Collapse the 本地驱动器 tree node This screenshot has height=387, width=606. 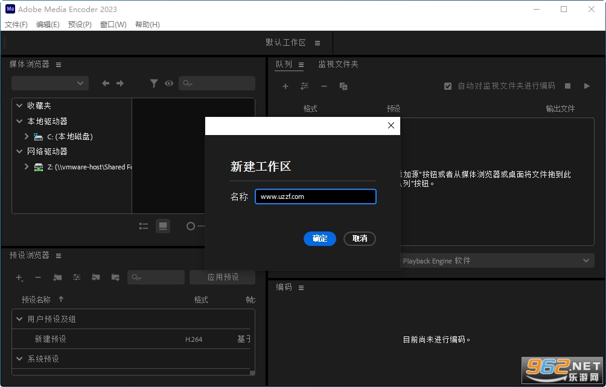click(x=19, y=121)
